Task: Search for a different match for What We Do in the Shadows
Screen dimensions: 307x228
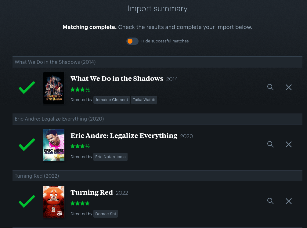Action: [x=270, y=87]
